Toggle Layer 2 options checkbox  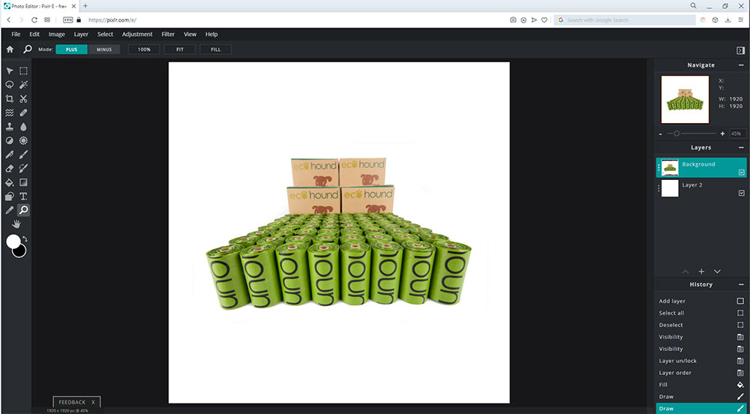742,193
